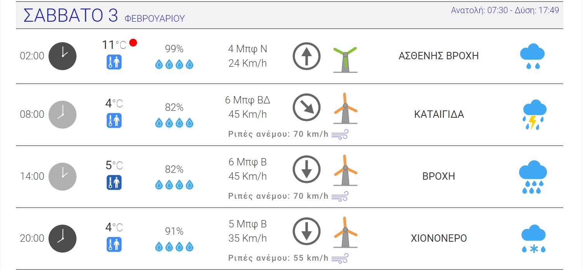
Task: Click the north wind arrow at 02:00
Action: pos(307,56)
